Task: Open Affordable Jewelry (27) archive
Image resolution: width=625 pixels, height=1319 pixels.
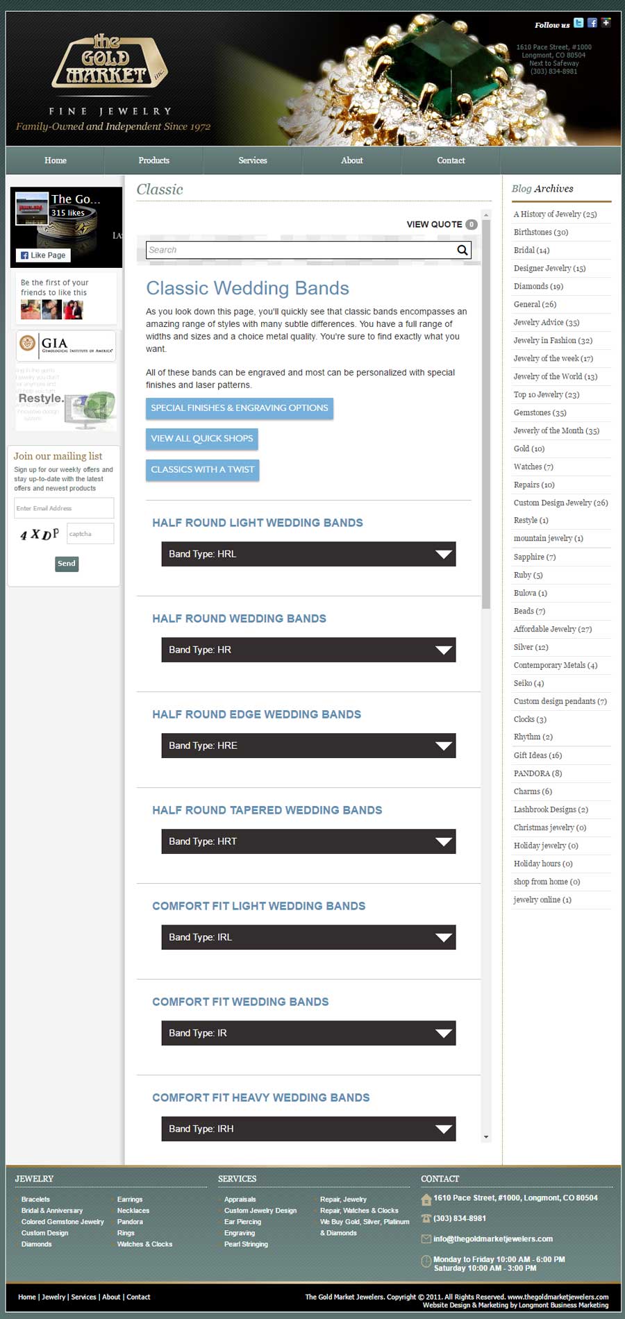Action: point(553,629)
